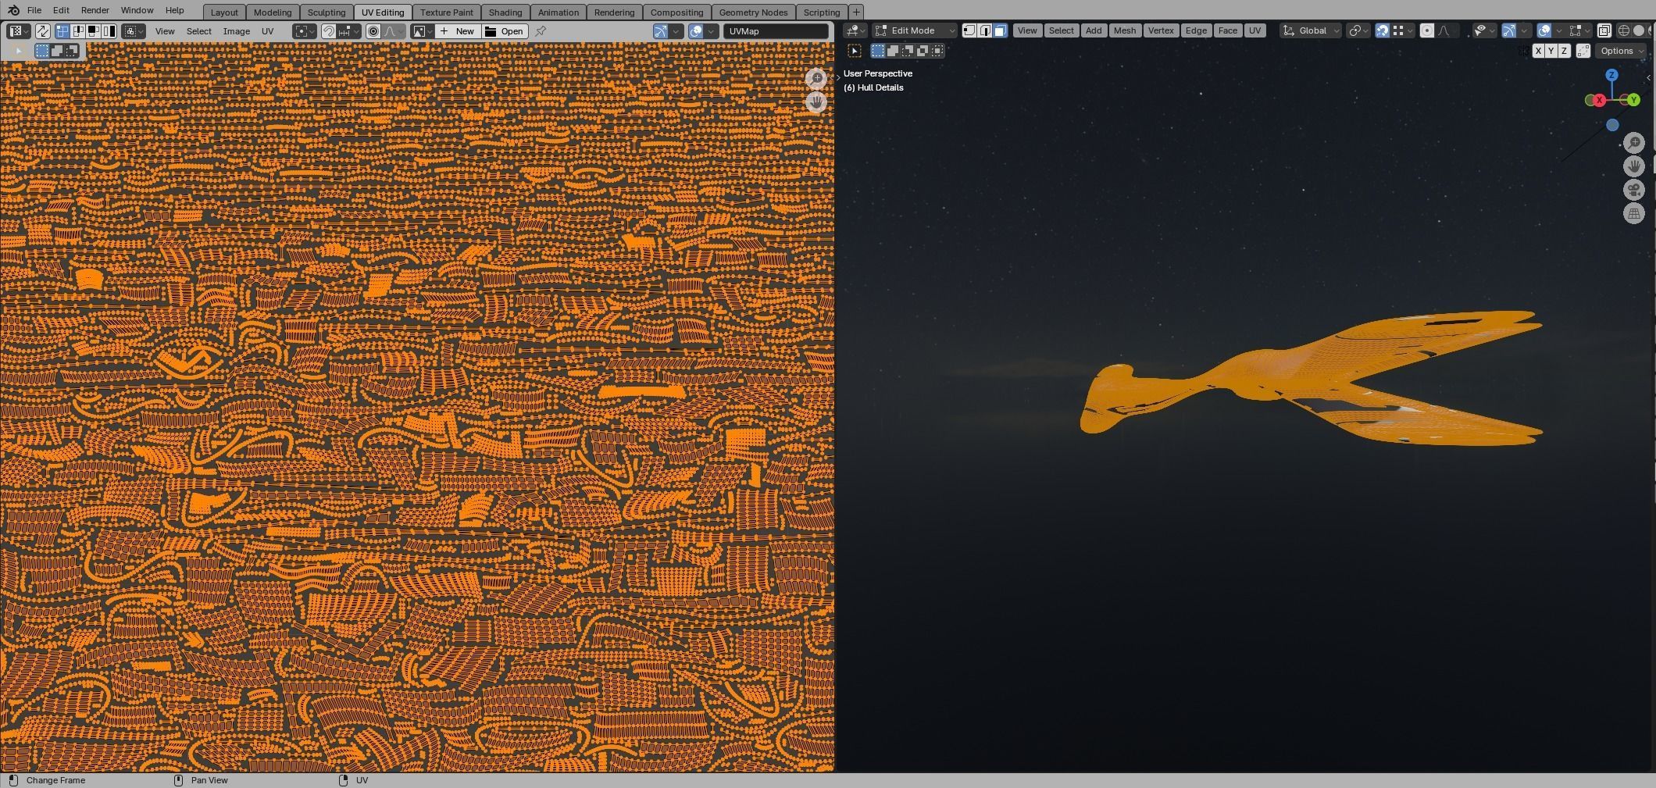
Task: Switch to the Modeling workspace tab
Action: (273, 12)
